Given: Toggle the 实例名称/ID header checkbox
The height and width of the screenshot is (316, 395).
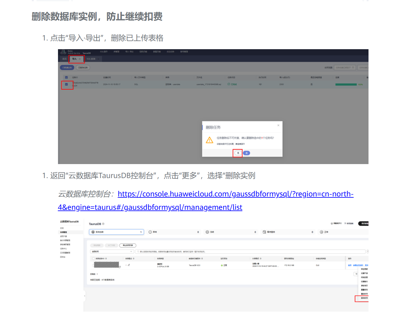Looking at the screenshot, I should pos(93,258).
